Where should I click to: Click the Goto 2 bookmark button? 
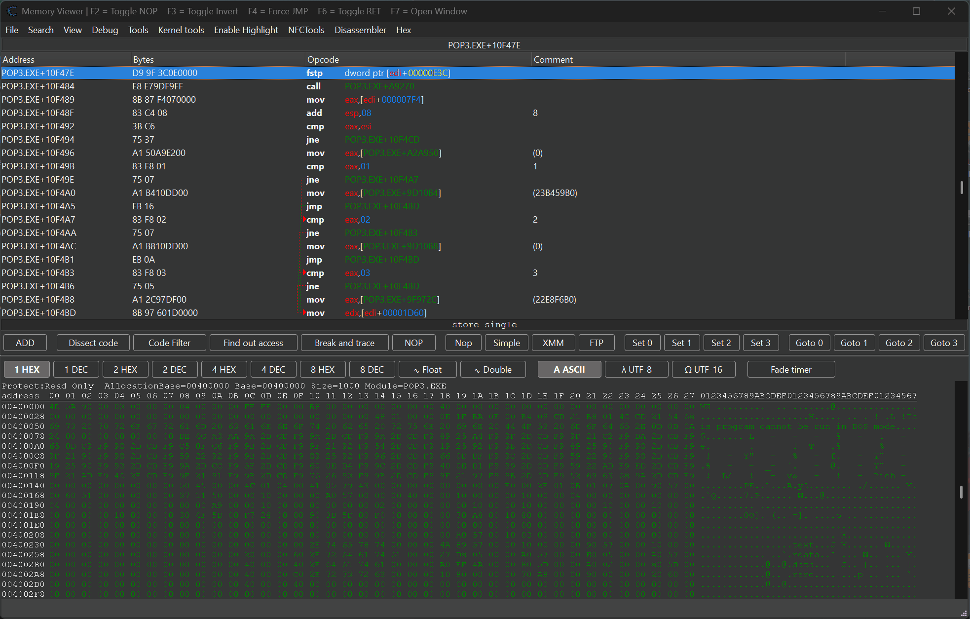(899, 343)
